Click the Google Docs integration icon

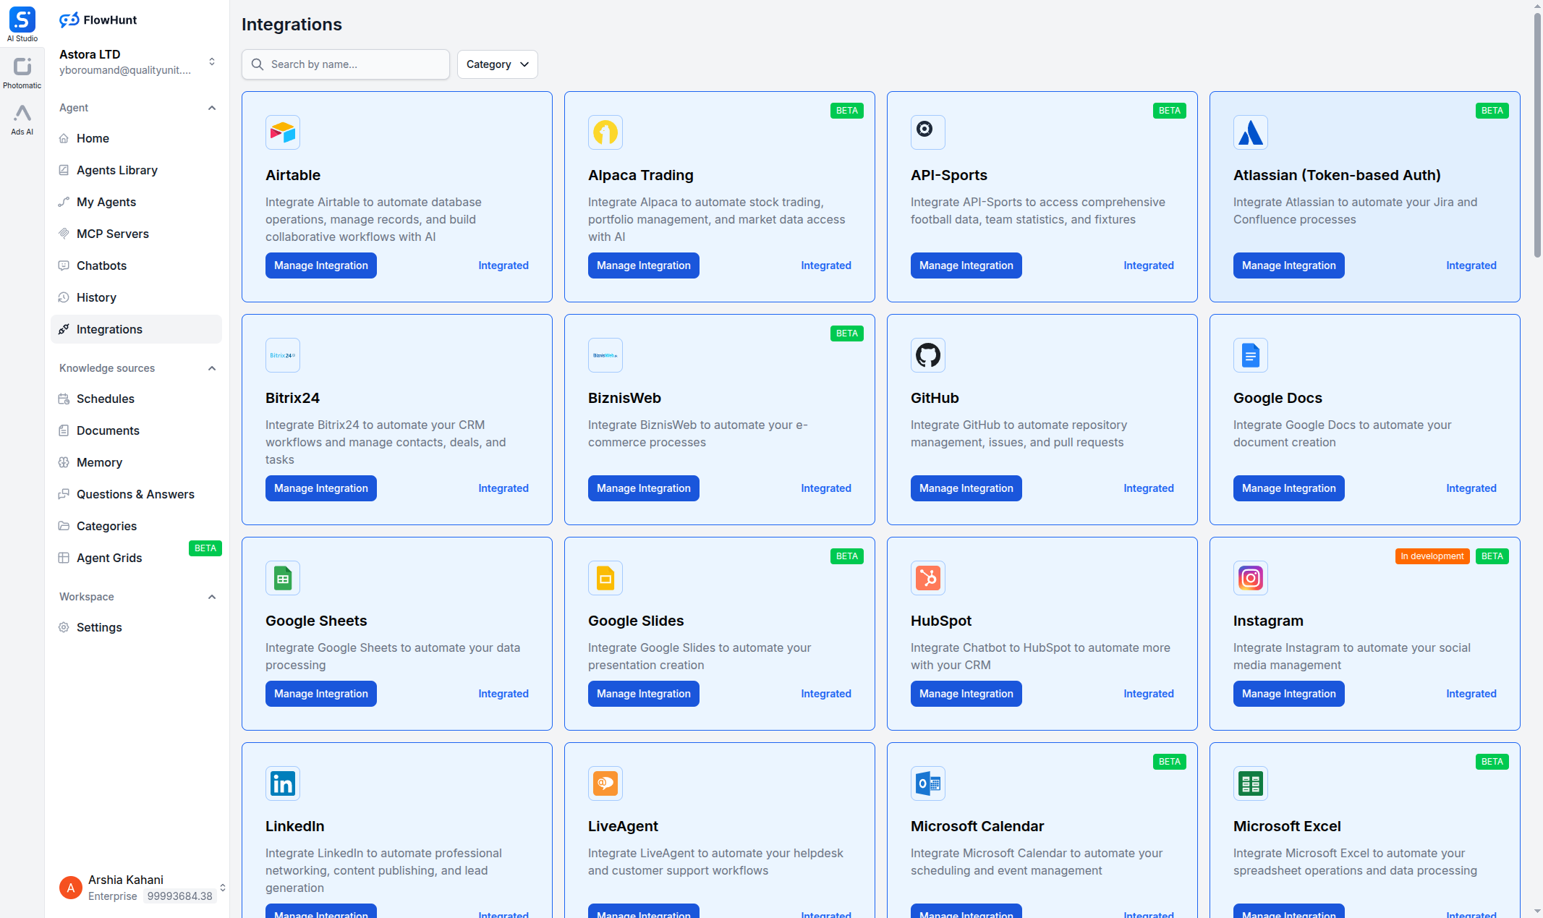pos(1250,354)
